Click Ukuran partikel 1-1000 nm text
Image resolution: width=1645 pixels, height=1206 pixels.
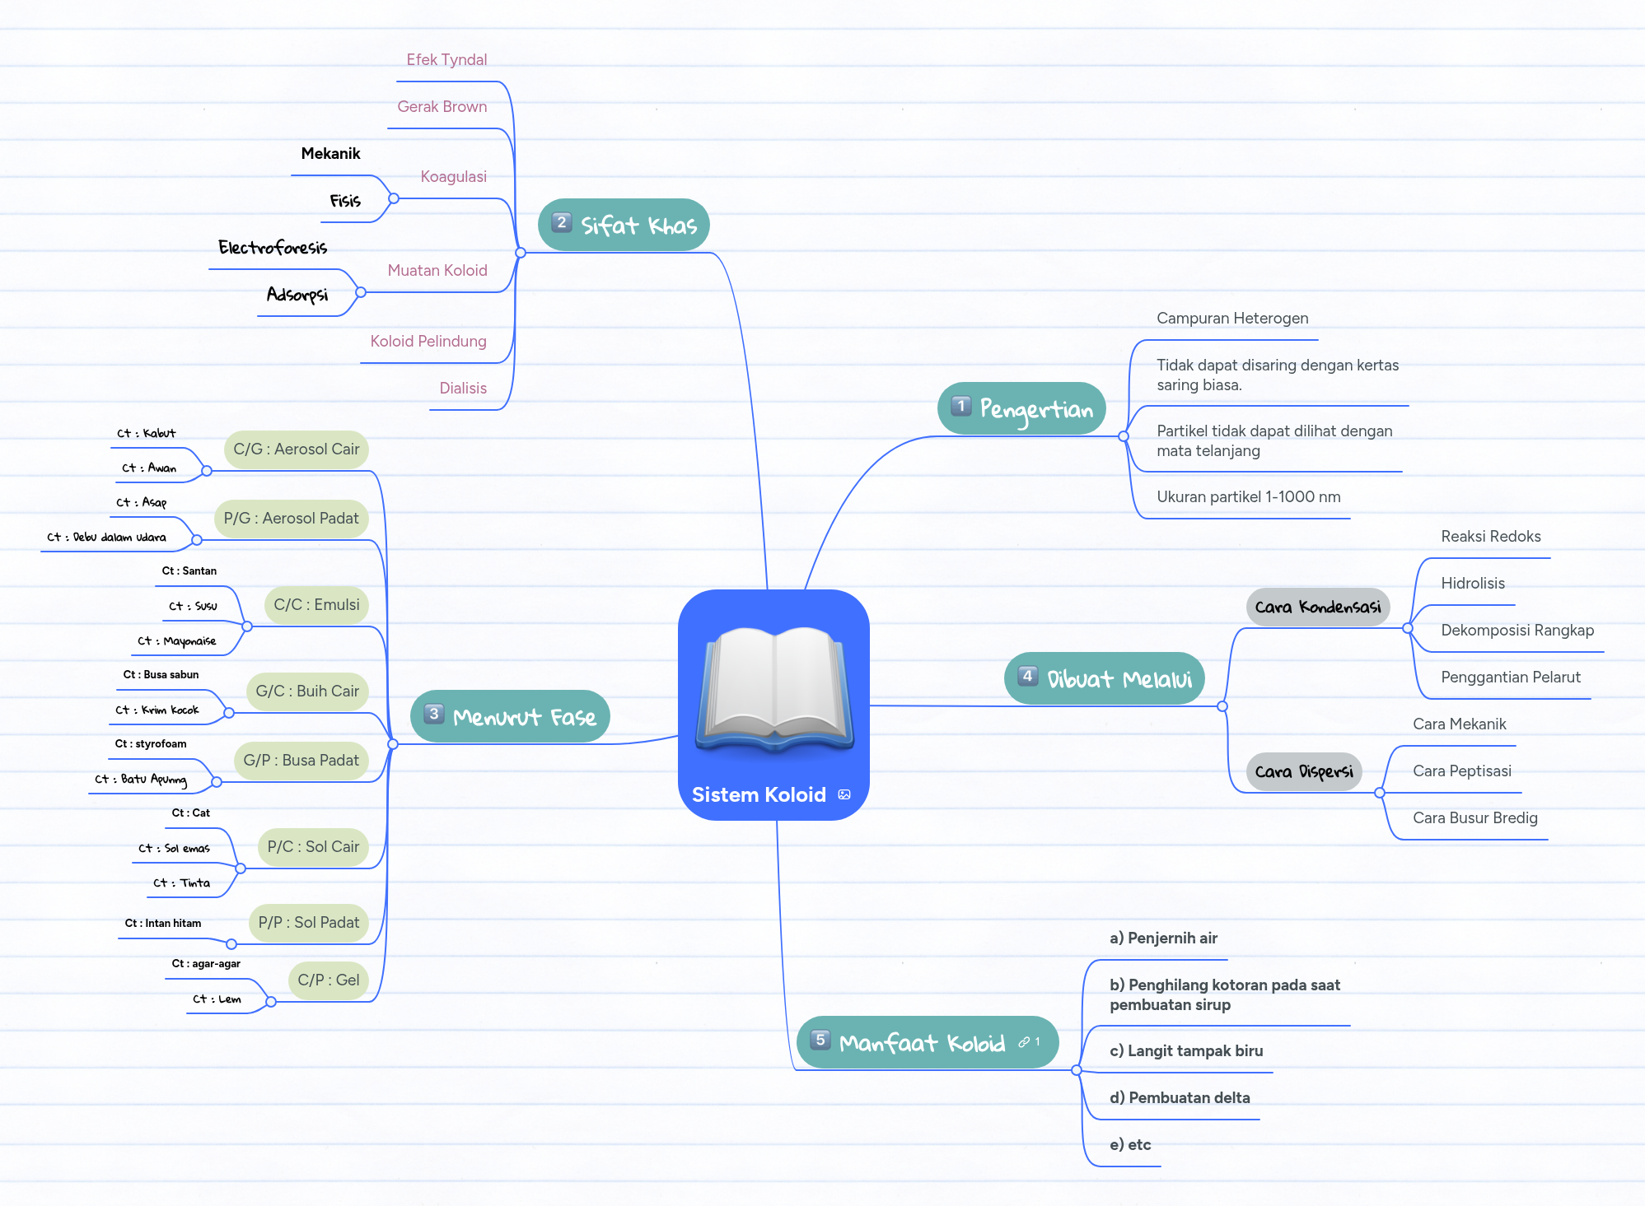coord(1249,497)
